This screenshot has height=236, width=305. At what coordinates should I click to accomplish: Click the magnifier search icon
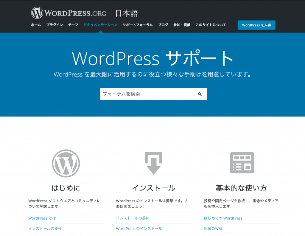tap(200, 94)
